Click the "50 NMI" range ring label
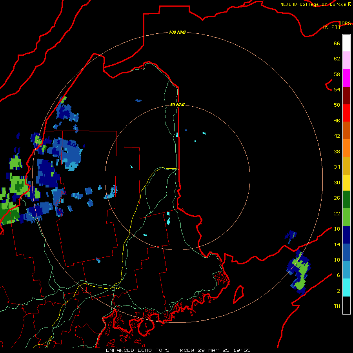Image resolution: width=353 pixels, height=353 pixels. pyautogui.click(x=177, y=105)
